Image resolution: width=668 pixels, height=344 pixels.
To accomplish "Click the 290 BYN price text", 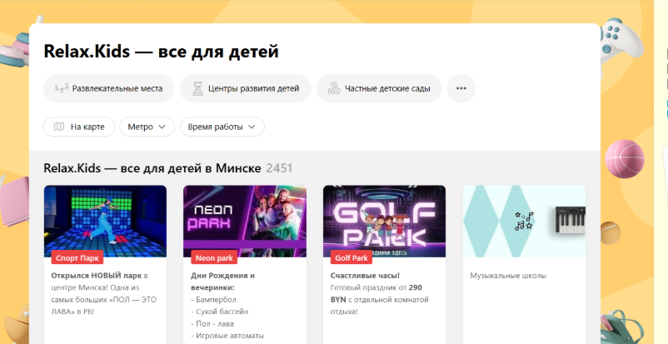I will click(376, 293).
